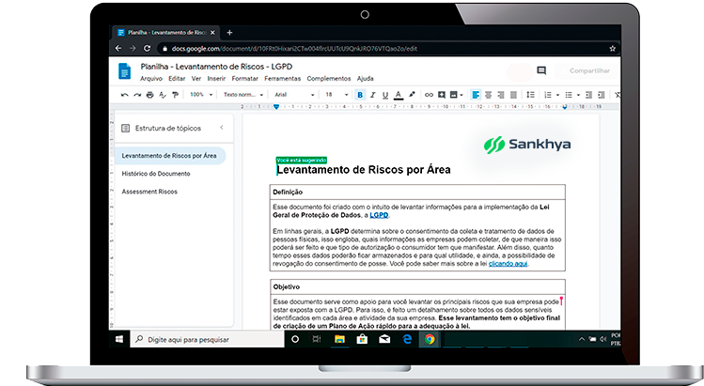Open File Explorer from taskbar
Viewport: 704px width, 386px height.
coord(339,339)
